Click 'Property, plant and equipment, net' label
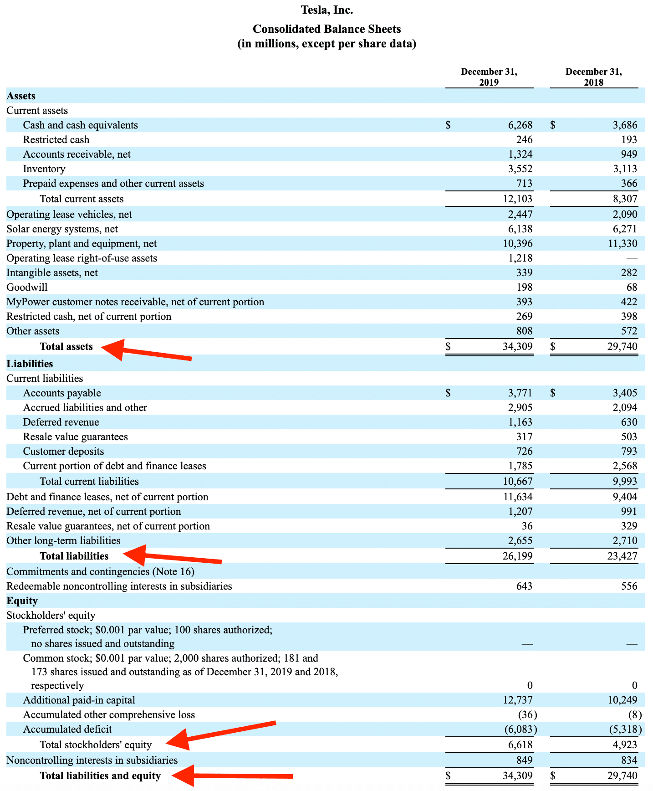Image resolution: width=653 pixels, height=791 pixels. pyautogui.click(x=82, y=243)
